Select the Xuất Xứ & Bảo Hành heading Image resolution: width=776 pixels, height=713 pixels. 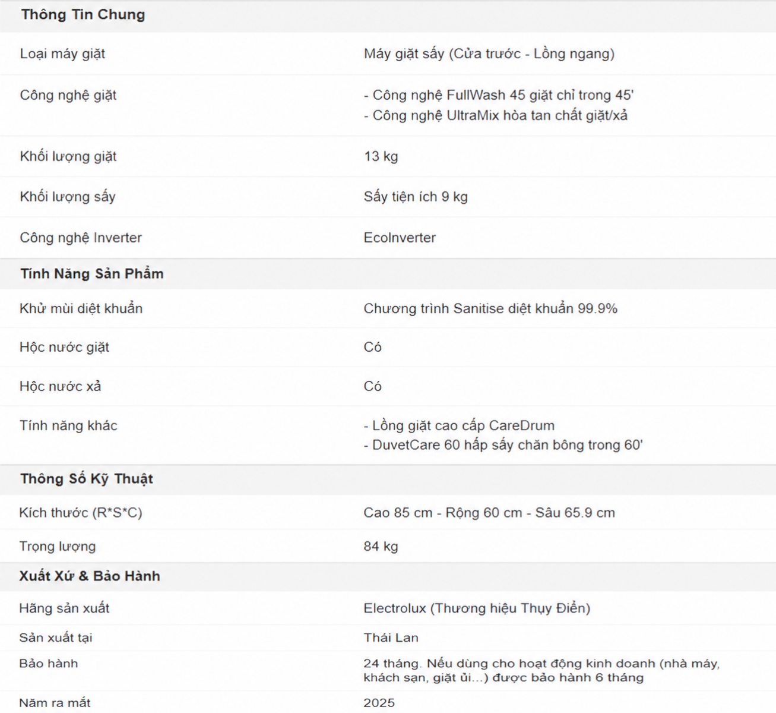coord(90,576)
